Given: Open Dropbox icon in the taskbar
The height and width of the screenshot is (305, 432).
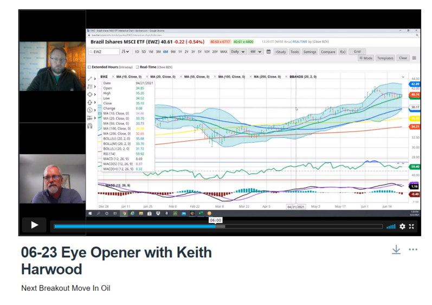Looking at the screenshot, I should 158,213.
